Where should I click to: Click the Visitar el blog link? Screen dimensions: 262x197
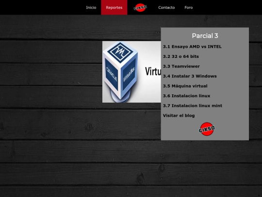coord(179,116)
